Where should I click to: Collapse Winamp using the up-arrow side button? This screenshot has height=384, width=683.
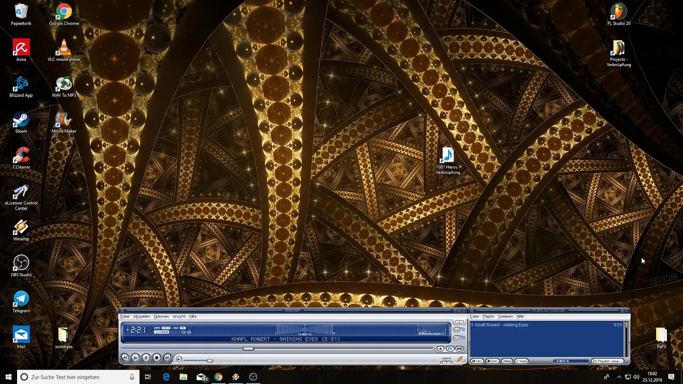(x=459, y=322)
